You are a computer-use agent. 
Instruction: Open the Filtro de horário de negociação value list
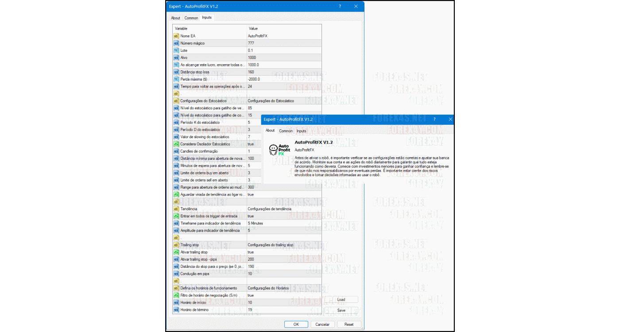(251, 295)
